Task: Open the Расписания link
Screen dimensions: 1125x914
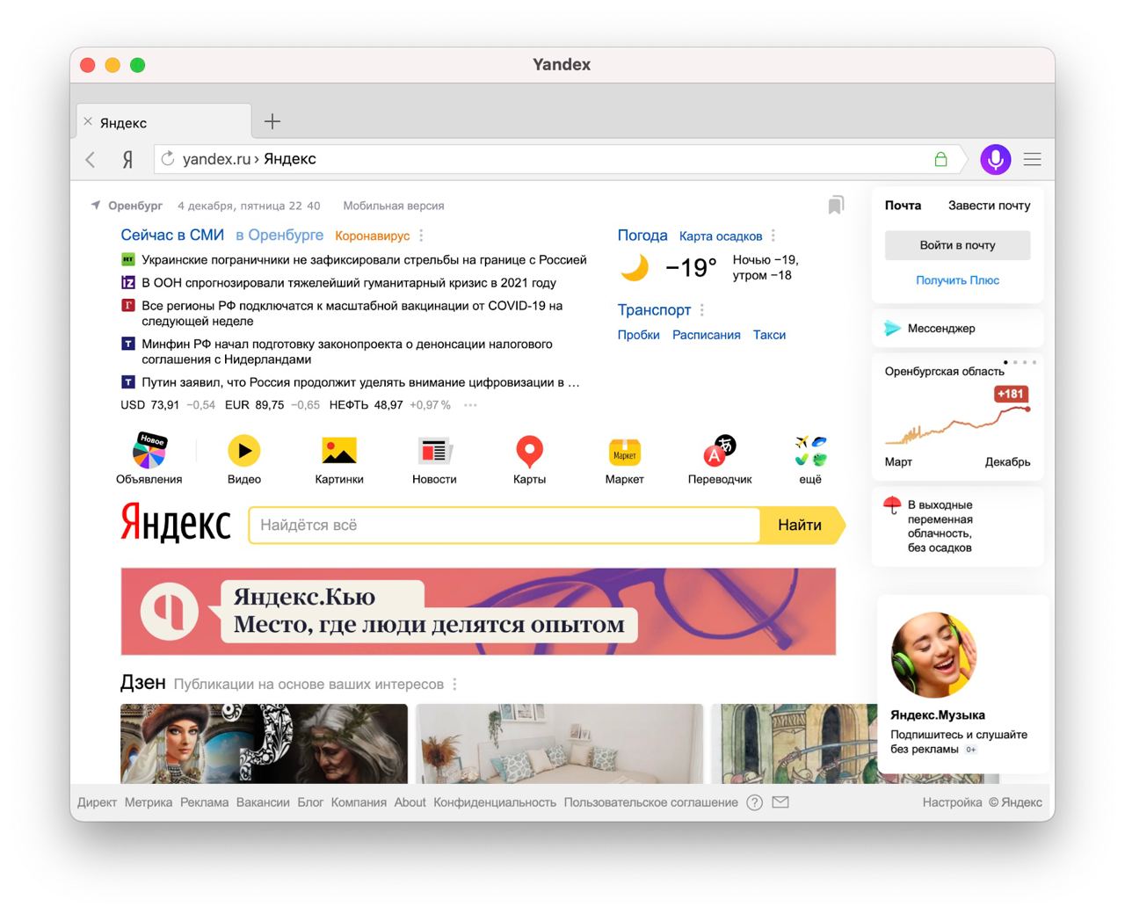Action: click(x=707, y=334)
